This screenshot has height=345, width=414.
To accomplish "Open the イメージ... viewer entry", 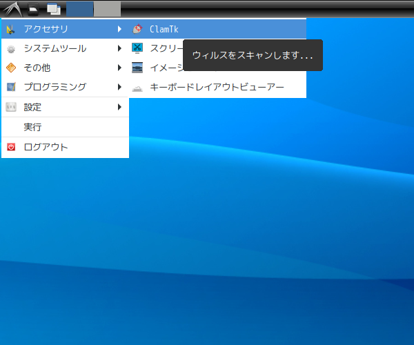I will click(157, 68).
